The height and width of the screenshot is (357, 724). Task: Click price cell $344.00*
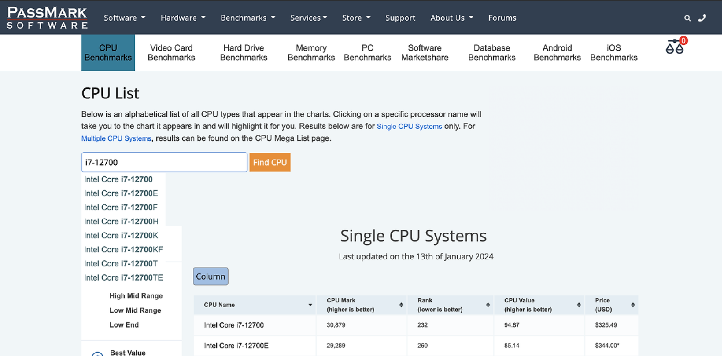point(608,346)
